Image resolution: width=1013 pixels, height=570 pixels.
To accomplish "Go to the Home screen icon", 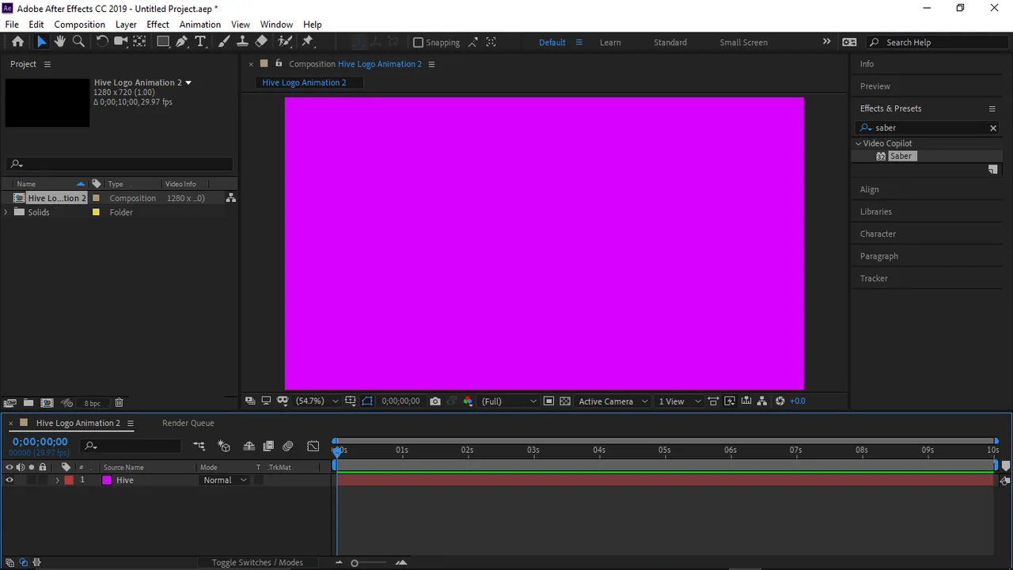I will (x=17, y=42).
